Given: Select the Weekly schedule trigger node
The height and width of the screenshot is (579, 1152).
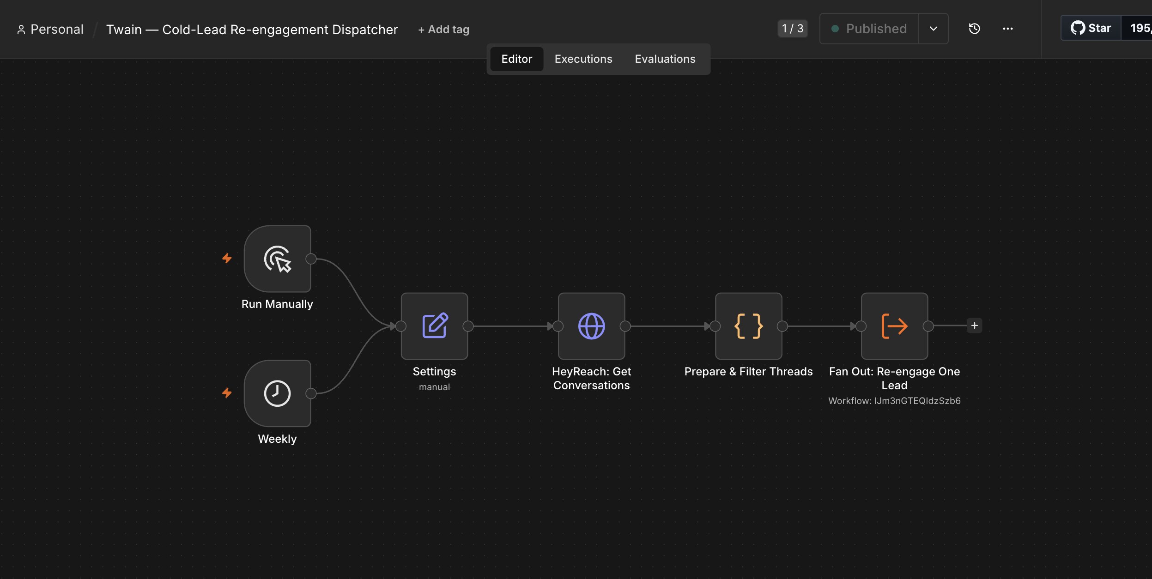Looking at the screenshot, I should pyautogui.click(x=277, y=393).
